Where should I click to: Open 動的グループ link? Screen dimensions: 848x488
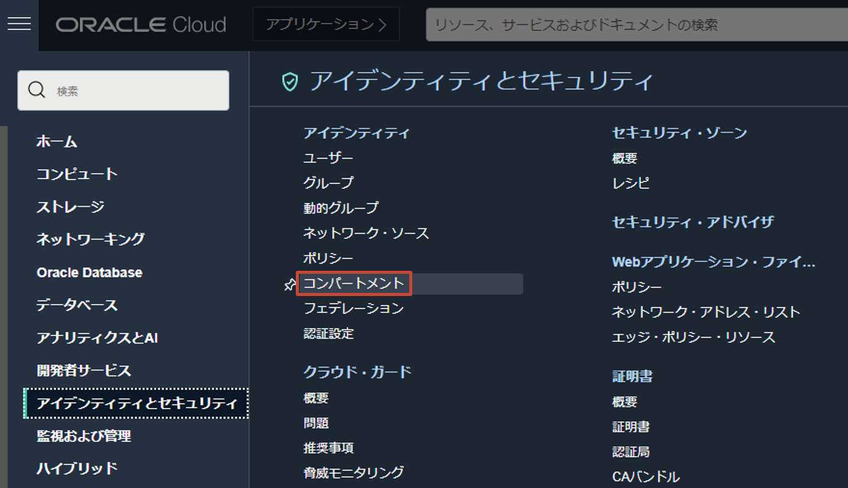pyautogui.click(x=341, y=208)
